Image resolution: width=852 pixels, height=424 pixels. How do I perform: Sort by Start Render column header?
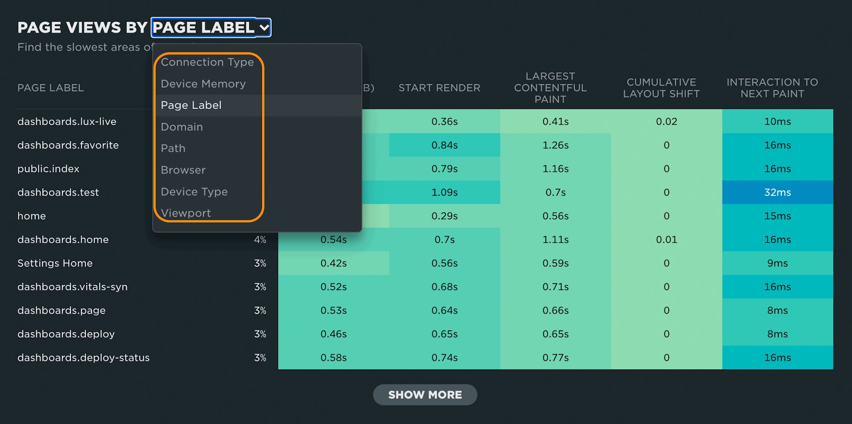[x=439, y=88]
